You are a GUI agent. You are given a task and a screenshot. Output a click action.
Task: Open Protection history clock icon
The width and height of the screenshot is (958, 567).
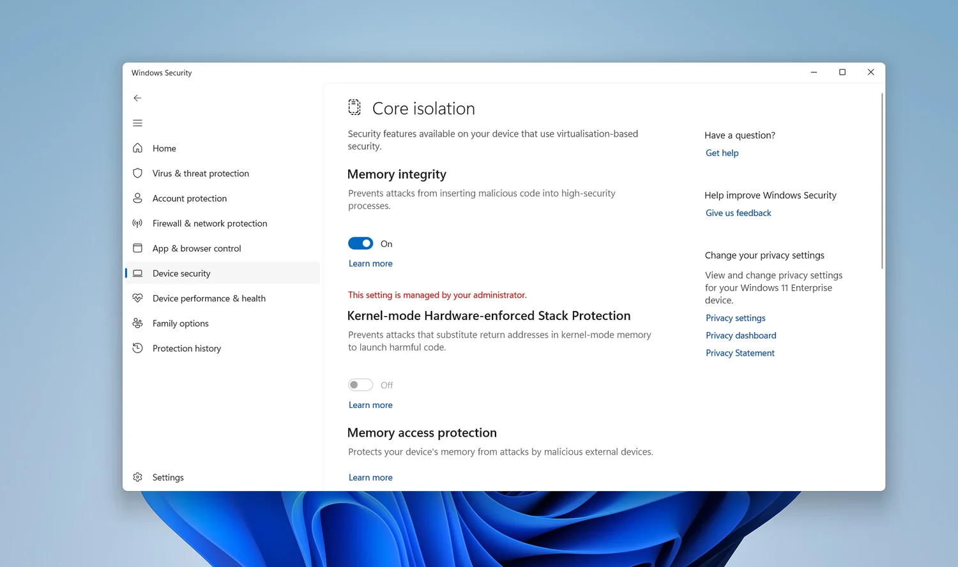pyautogui.click(x=137, y=348)
